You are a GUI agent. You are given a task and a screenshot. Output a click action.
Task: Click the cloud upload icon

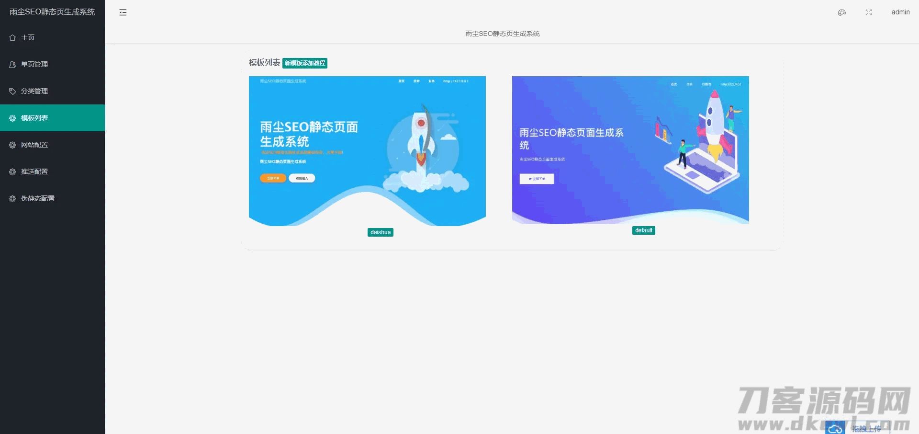tap(835, 428)
